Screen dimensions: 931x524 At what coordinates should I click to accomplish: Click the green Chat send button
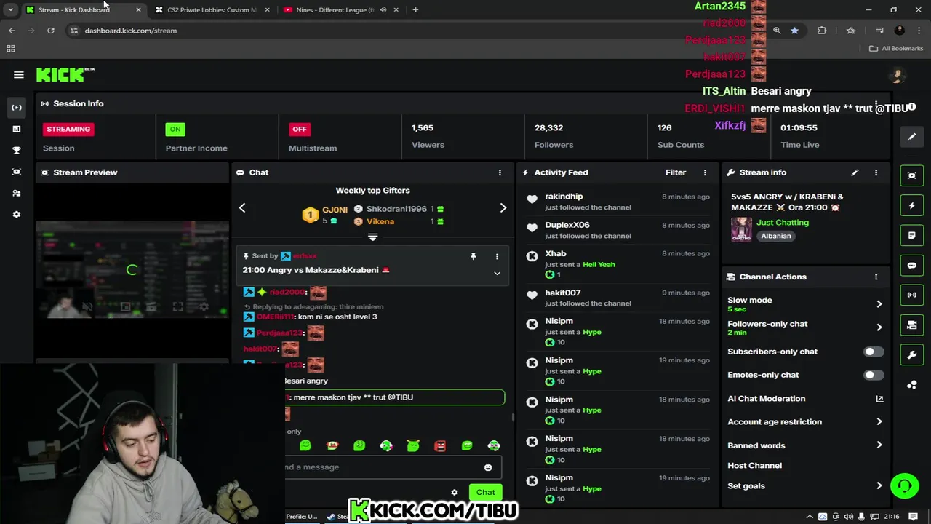pyautogui.click(x=486, y=493)
